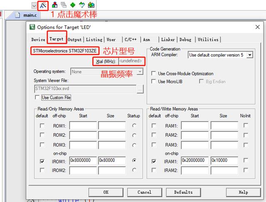Click the Select Software Packs icon
This screenshot has height=202, width=266.
click(x=82, y=5)
